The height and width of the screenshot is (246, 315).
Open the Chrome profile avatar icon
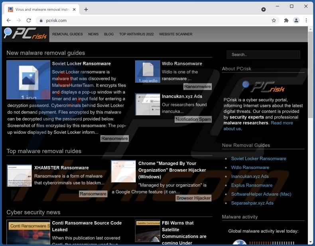click(x=296, y=20)
